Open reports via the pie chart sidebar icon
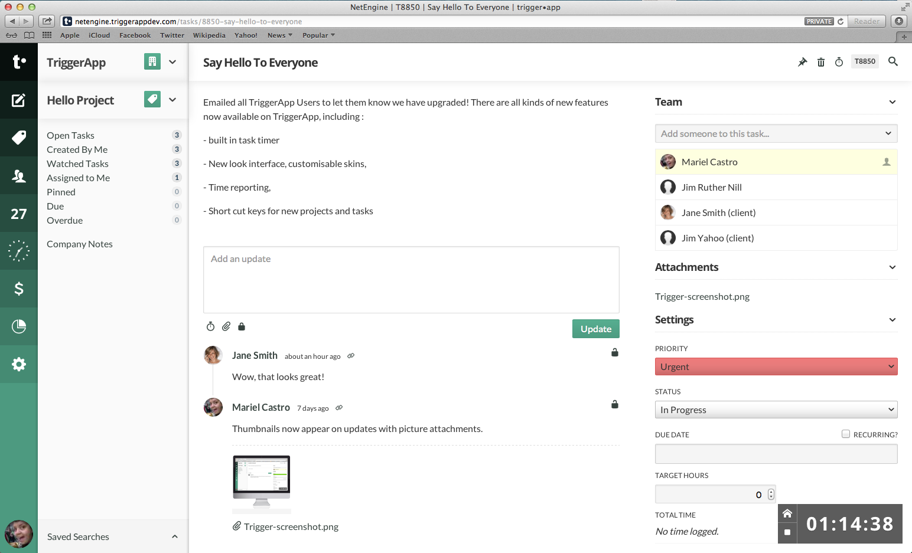This screenshot has width=912, height=553. [x=18, y=326]
